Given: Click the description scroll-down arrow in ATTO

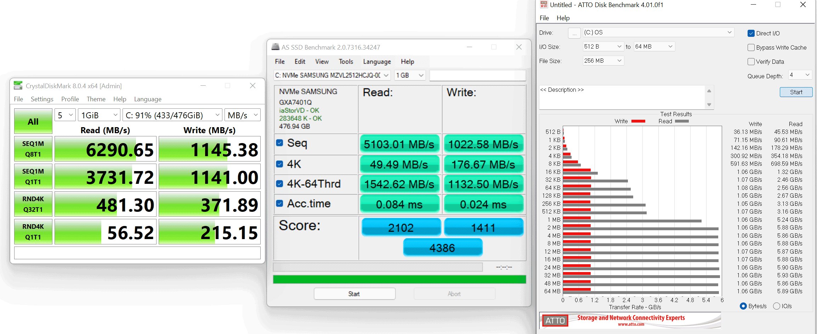Looking at the screenshot, I should 709,104.
